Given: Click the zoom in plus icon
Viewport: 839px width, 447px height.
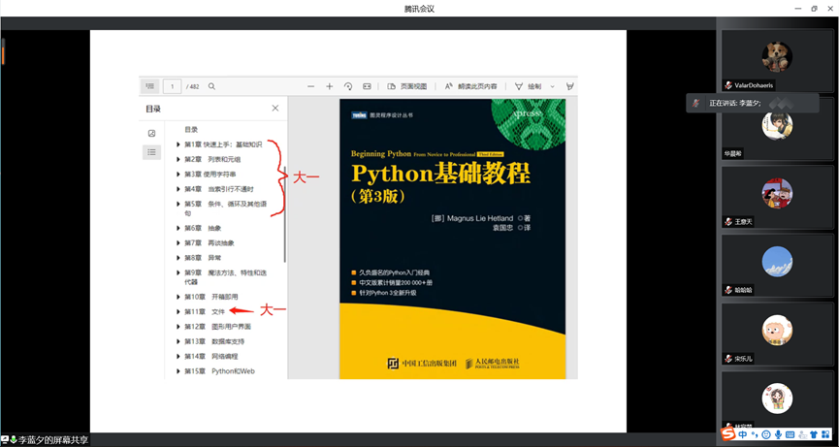Looking at the screenshot, I should click(330, 86).
